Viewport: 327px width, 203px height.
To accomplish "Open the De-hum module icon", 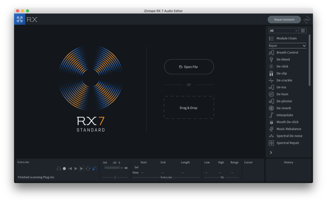I will [x=271, y=94].
